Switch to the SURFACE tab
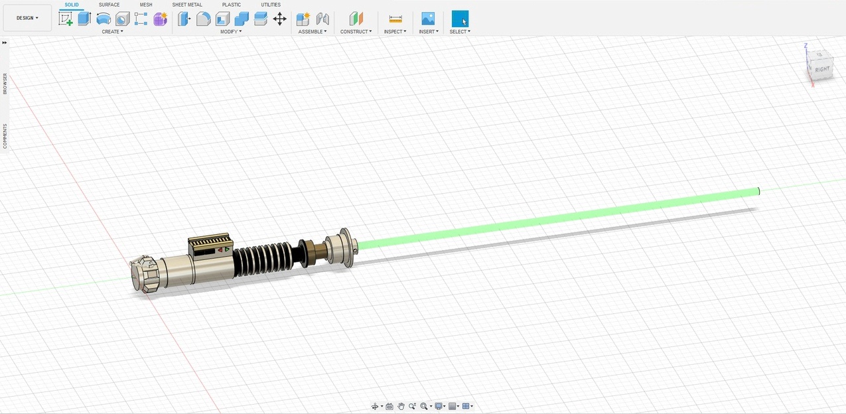The image size is (846, 414). [x=109, y=5]
